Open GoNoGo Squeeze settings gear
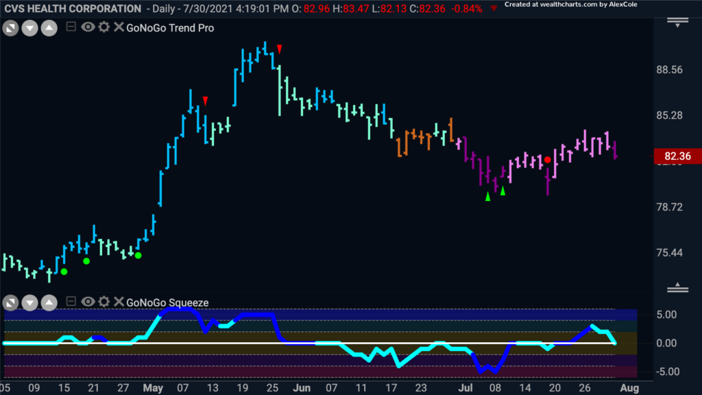 [x=104, y=302]
